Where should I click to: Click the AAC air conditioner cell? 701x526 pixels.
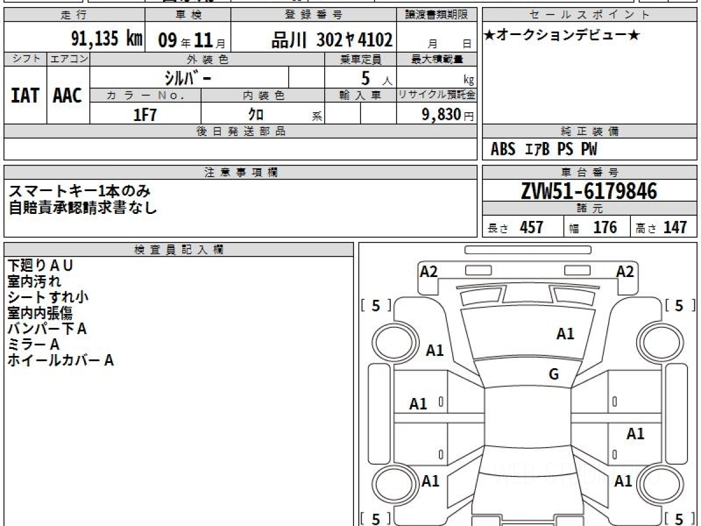click(68, 96)
